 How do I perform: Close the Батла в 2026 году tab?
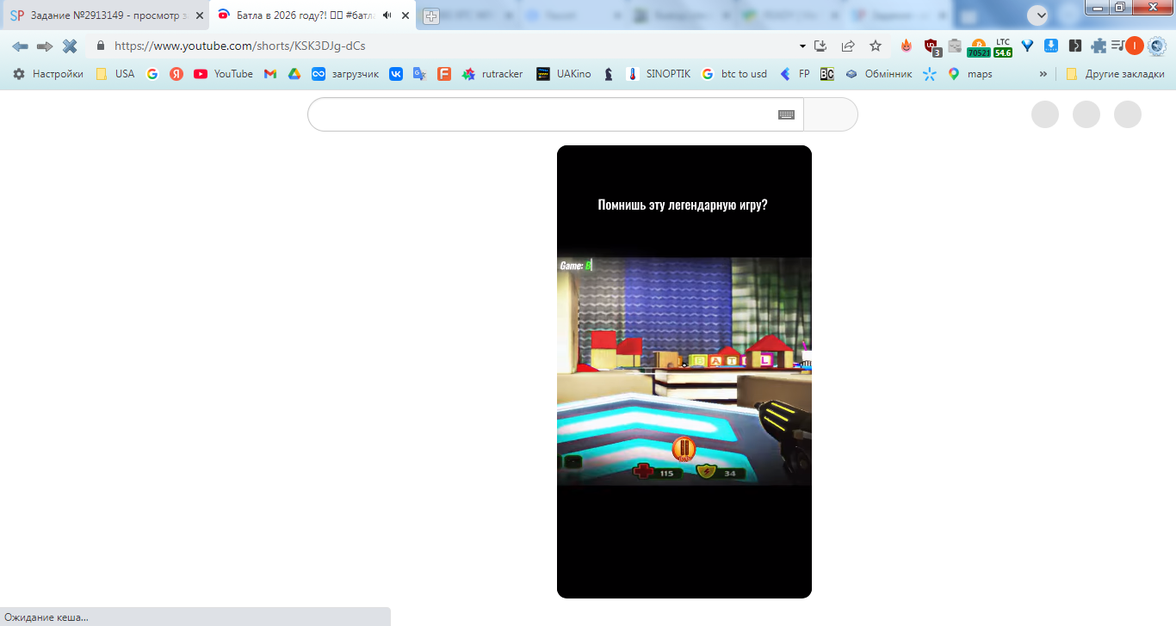pyautogui.click(x=405, y=15)
